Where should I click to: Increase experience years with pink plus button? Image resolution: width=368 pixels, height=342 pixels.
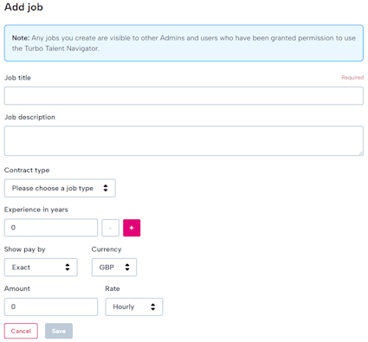pyautogui.click(x=132, y=228)
